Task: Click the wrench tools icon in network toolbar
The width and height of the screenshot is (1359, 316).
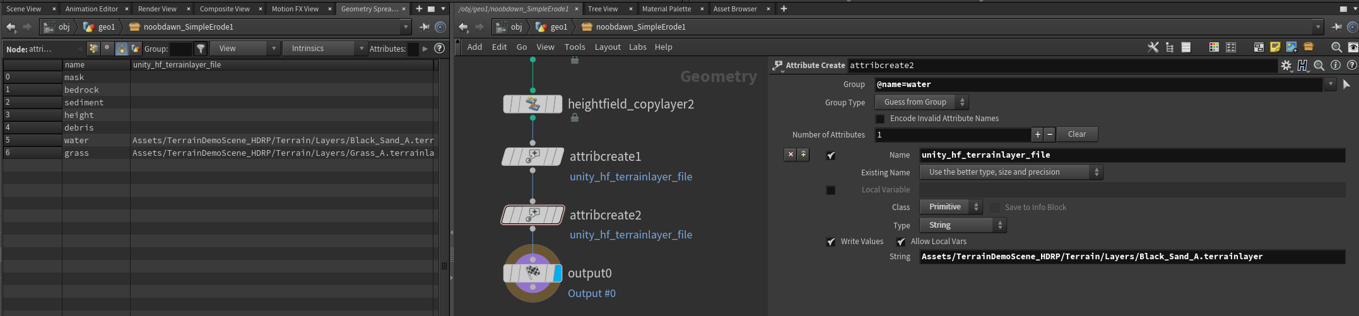Action: (1153, 47)
